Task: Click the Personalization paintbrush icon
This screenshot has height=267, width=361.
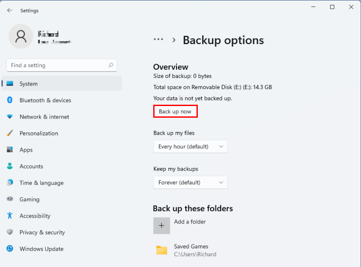Action: pos(10,133)
